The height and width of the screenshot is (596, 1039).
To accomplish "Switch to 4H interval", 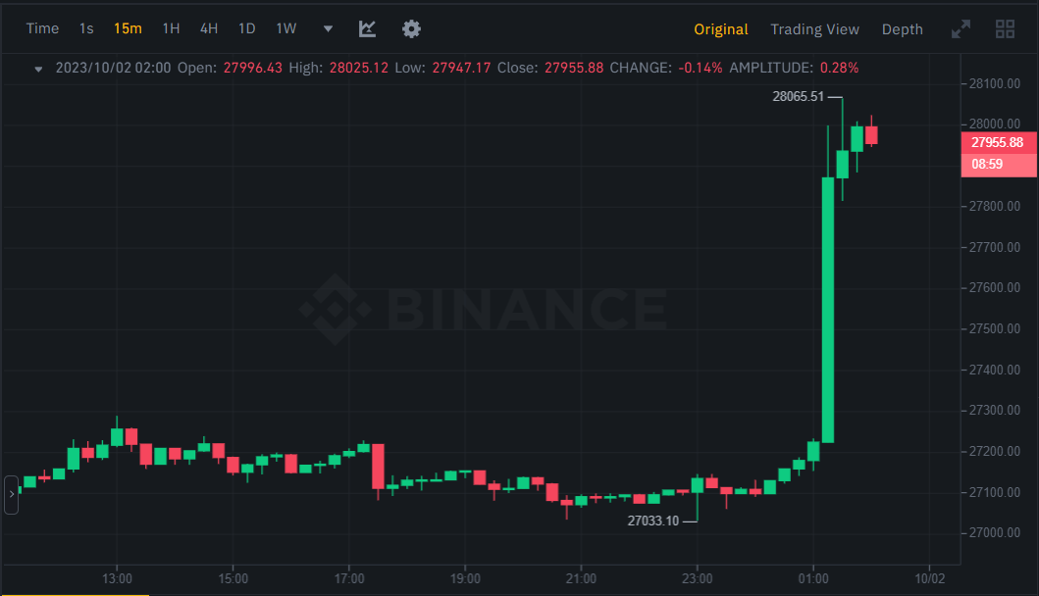I will 209,28.
